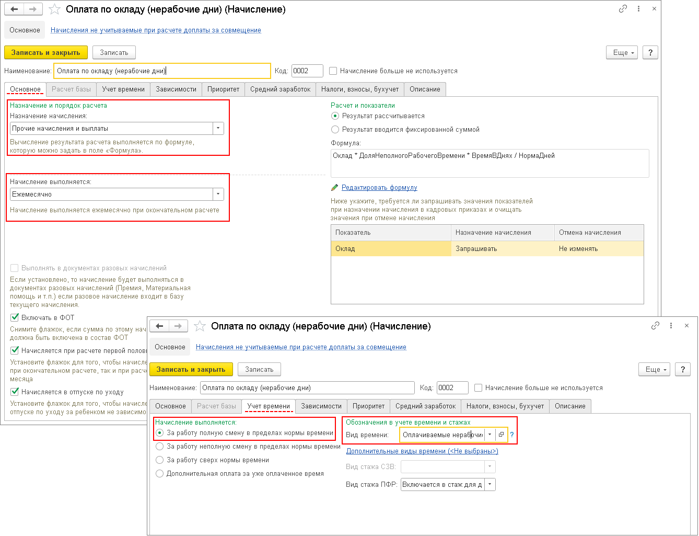Image resolution: width=699 pixels, height=536 pixels.
Task: Expand Вид стажа ПФР dropdown
Action: point(490,485)
